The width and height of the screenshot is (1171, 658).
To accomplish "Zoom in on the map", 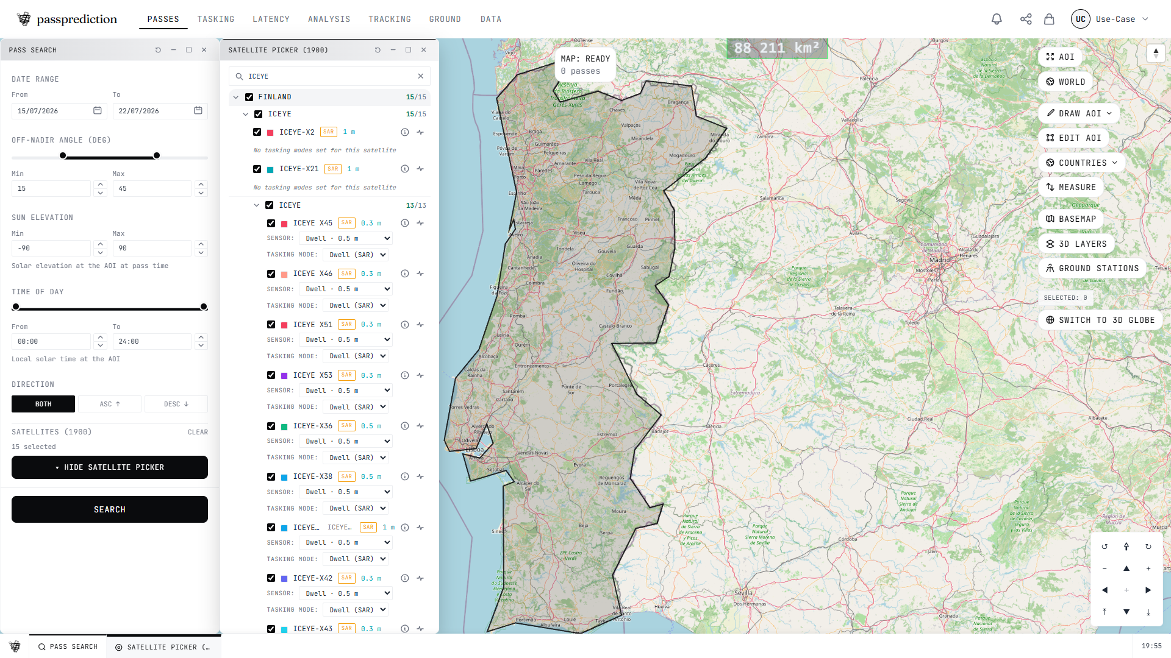I will coord(1148,568).
